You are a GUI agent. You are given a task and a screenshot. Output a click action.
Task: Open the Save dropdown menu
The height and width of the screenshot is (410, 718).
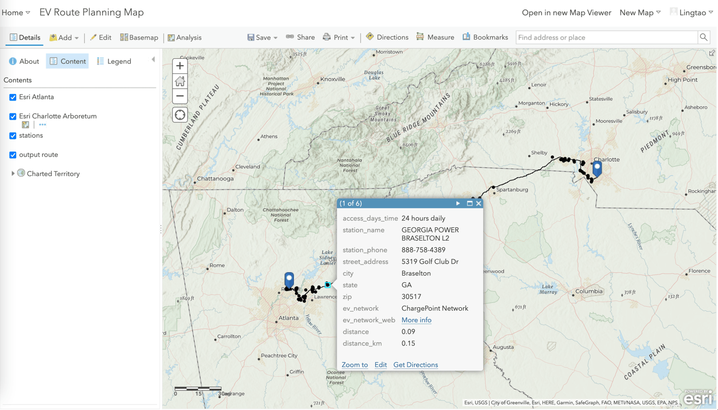pos(262,37)
